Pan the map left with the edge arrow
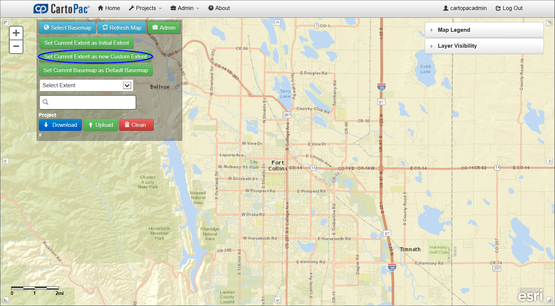The height and width of the screenshot is (306, 555). coord(6,161)
